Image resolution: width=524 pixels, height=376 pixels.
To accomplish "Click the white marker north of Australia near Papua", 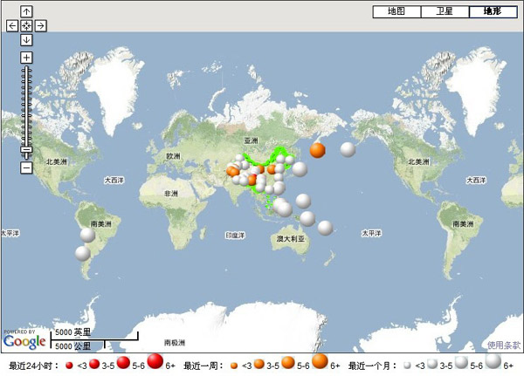I will 307,219.
